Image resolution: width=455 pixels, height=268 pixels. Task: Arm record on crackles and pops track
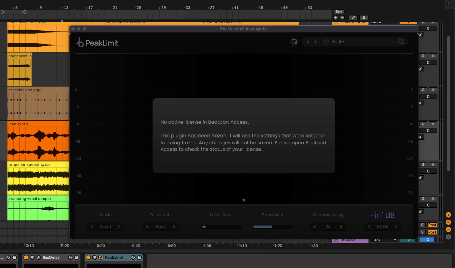[x=433, y=90]
